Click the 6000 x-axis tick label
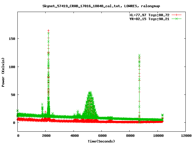This screenshot has height=144, width=192. point(102,136)
